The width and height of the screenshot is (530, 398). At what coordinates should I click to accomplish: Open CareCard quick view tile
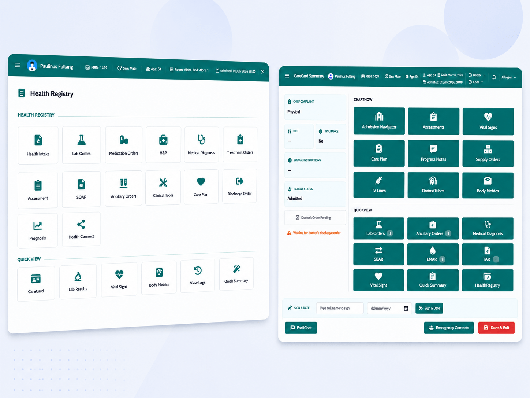pos(36,283)
